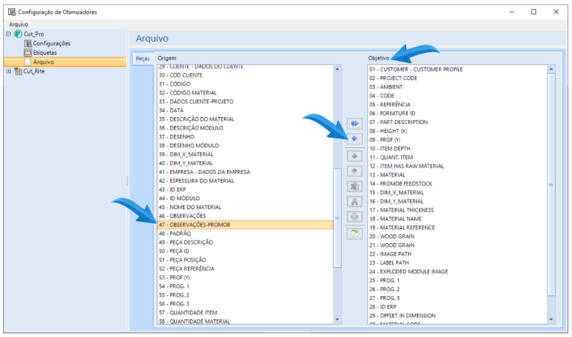The height and width of the screenshot is (337, 572).
Task: Select '43 - ID ERP' in Origem
Action: (245, 190)
